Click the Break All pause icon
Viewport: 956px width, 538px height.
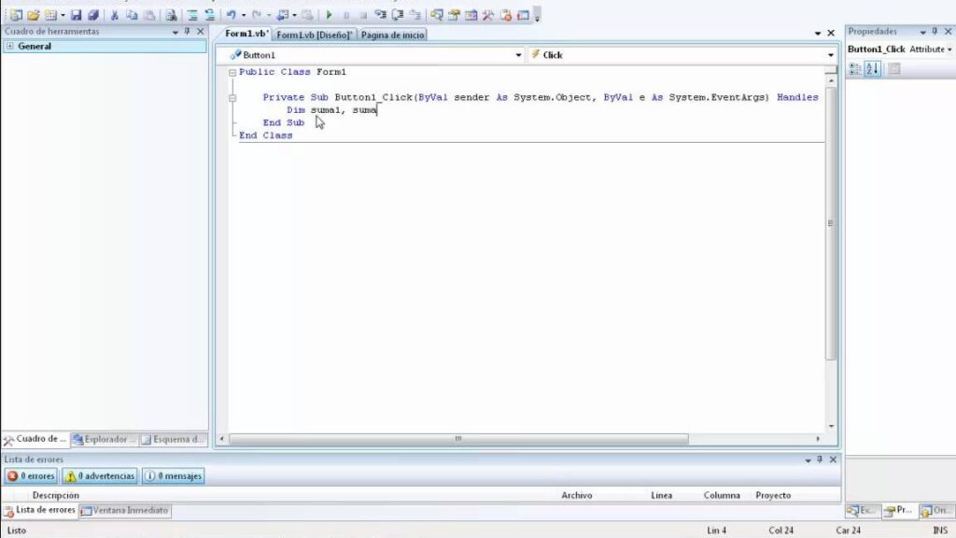tap(345, 15)
